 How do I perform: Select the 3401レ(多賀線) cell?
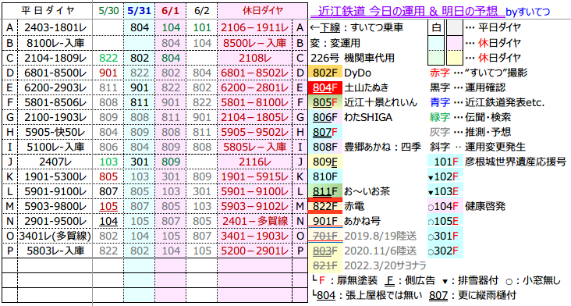[x=55, y=236]
